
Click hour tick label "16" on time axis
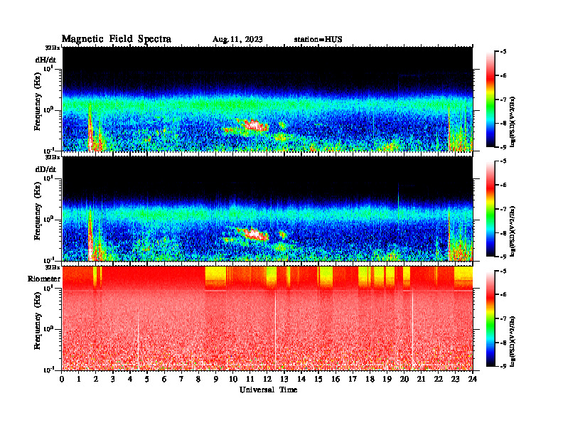[x=336, y=380]
